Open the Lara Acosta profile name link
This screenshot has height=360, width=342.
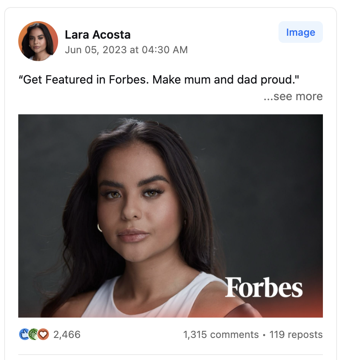98,35
